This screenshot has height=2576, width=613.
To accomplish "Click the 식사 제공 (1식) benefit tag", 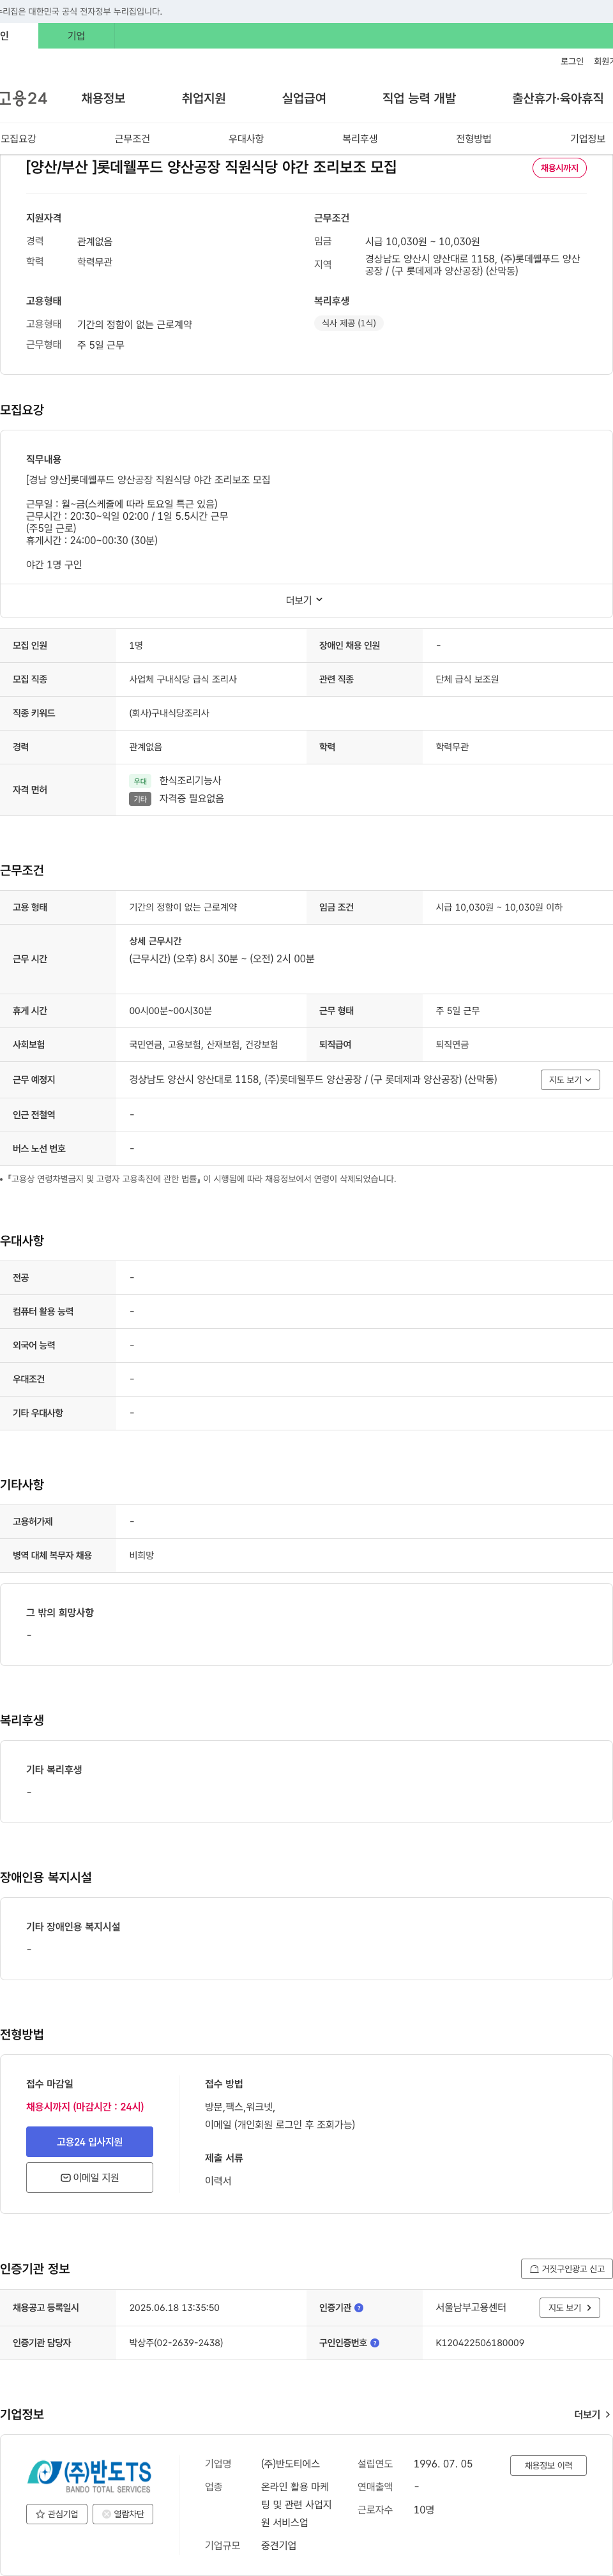I will [349, 323].
